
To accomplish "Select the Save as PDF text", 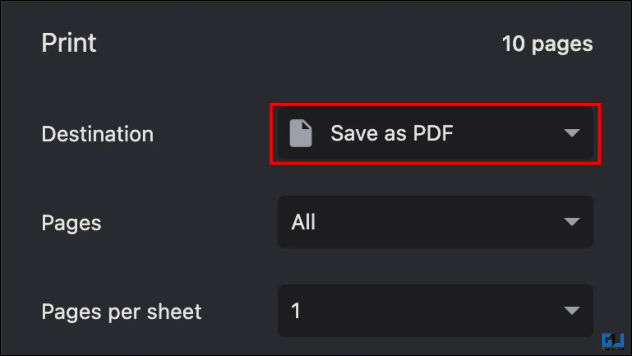I will [x=392, y=133].
